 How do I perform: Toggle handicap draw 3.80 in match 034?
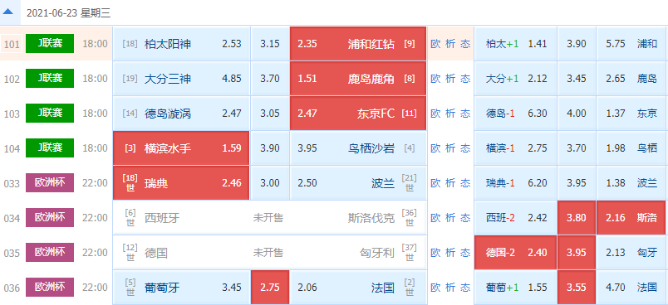pos(577,218)
